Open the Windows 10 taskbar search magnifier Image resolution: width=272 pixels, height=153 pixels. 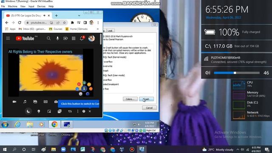[14, 149]
